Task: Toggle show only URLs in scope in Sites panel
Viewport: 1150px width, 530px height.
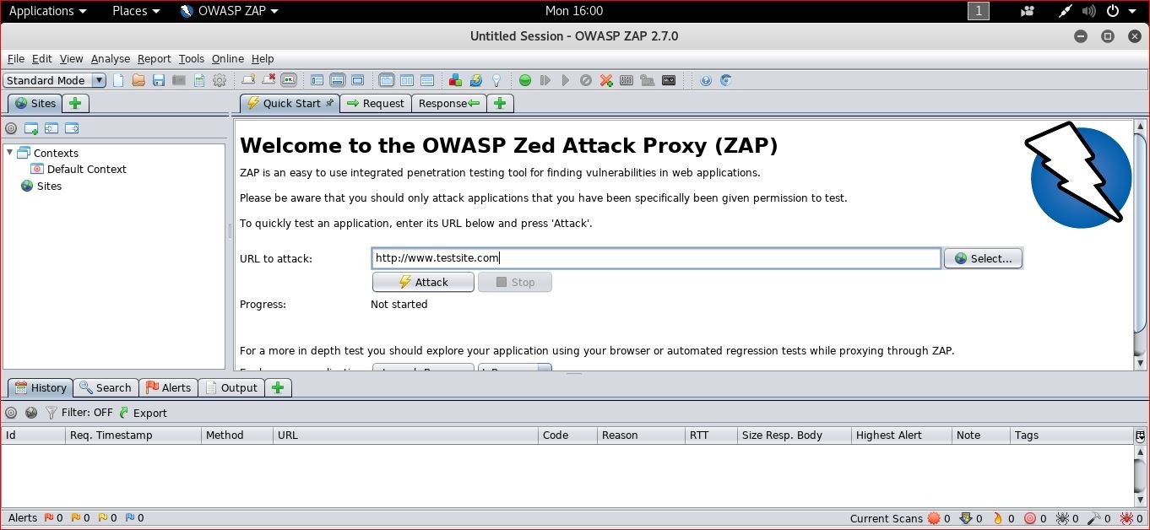Action: [11, 128]
